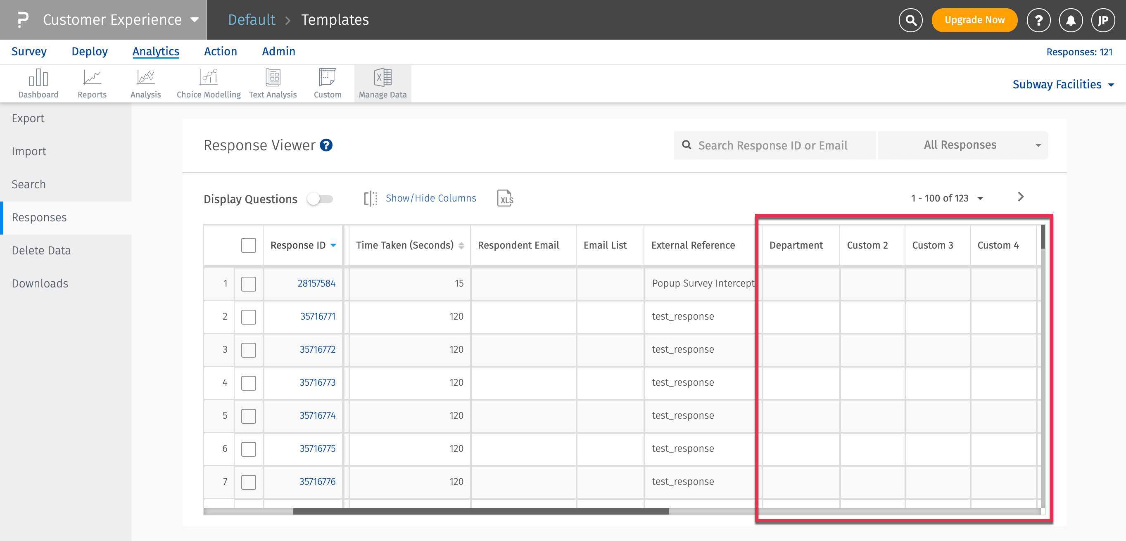1126x541 pixels.
Task: Open response ID 28157584 link
Action: tap(316, 283)
